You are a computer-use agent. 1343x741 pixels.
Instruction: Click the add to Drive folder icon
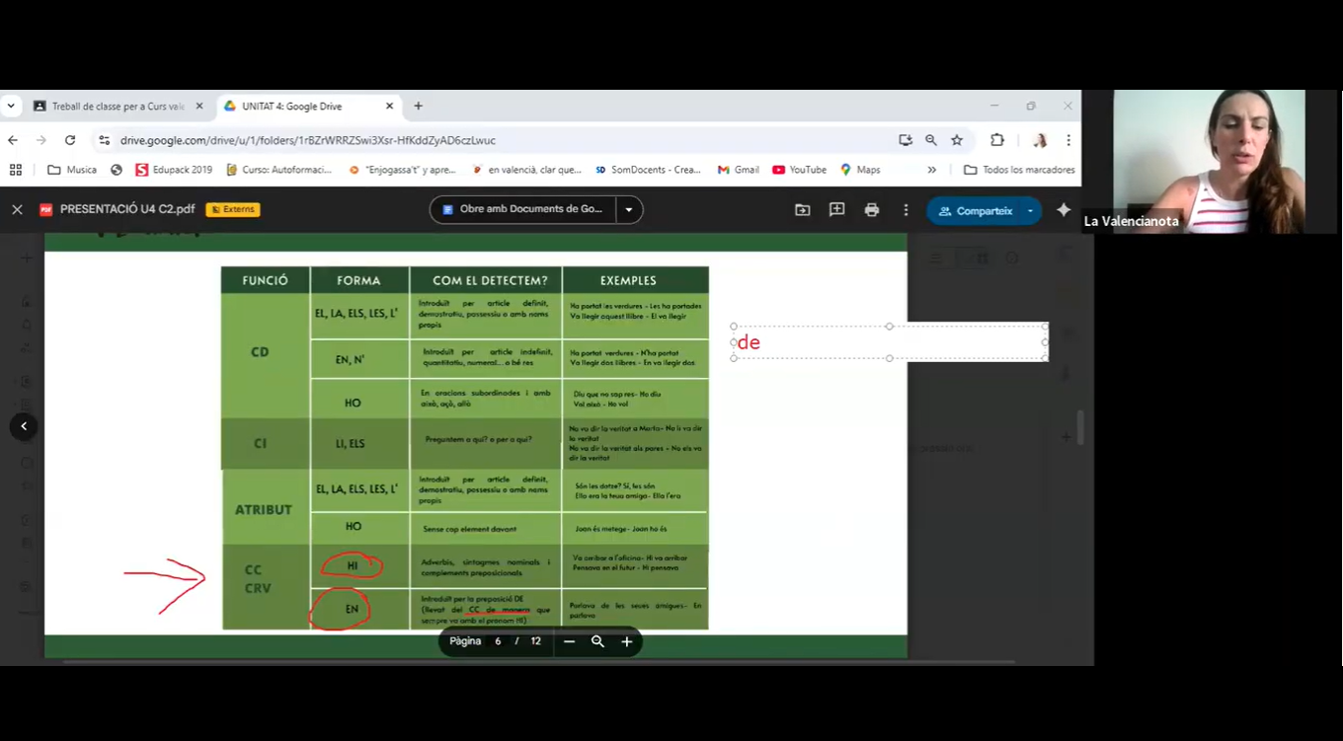802,210
